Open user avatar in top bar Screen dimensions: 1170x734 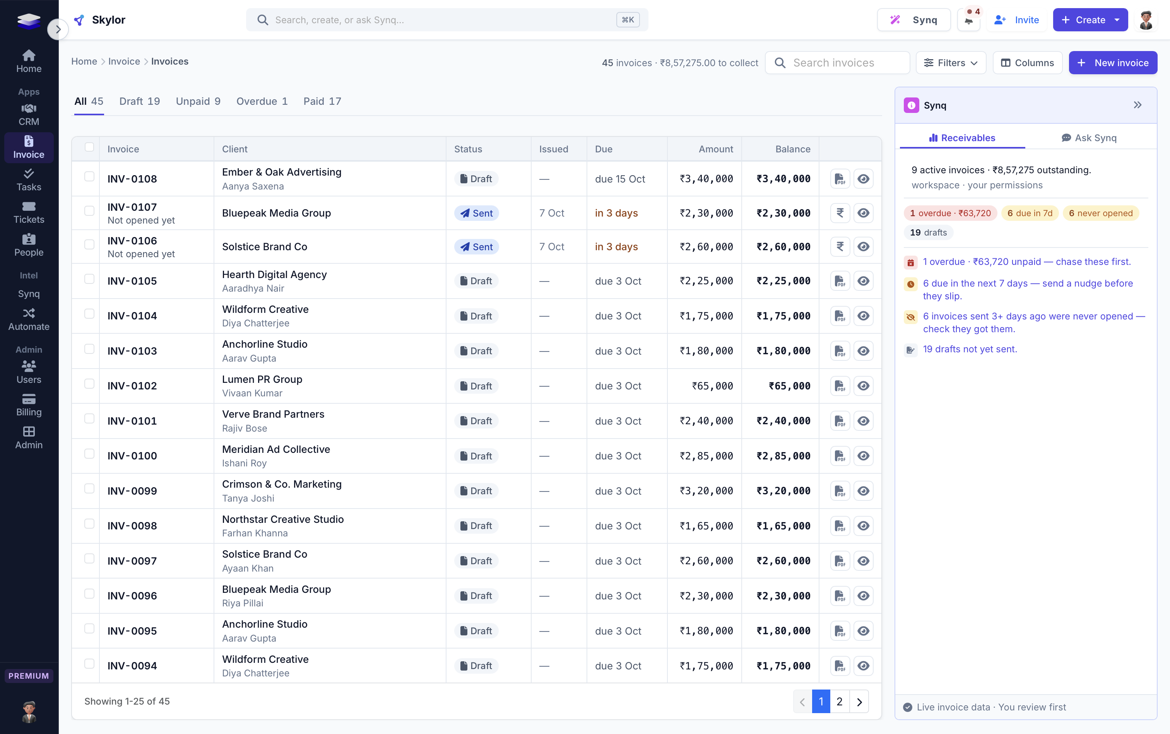(1146, 20)
